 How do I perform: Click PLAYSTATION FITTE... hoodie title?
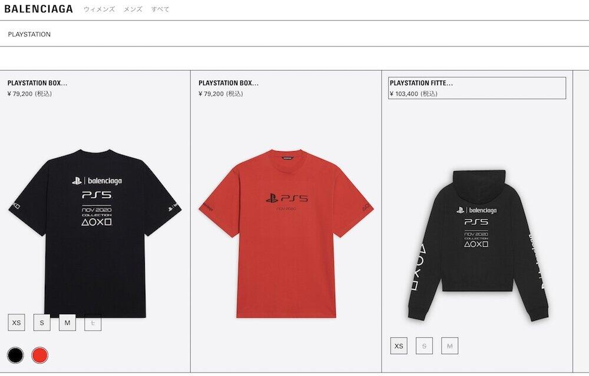(421, 83)
